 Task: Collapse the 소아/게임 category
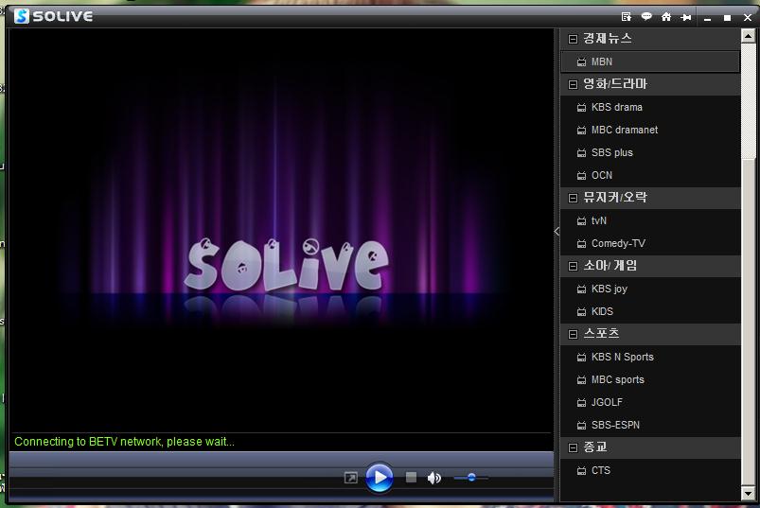pos(573,266)
